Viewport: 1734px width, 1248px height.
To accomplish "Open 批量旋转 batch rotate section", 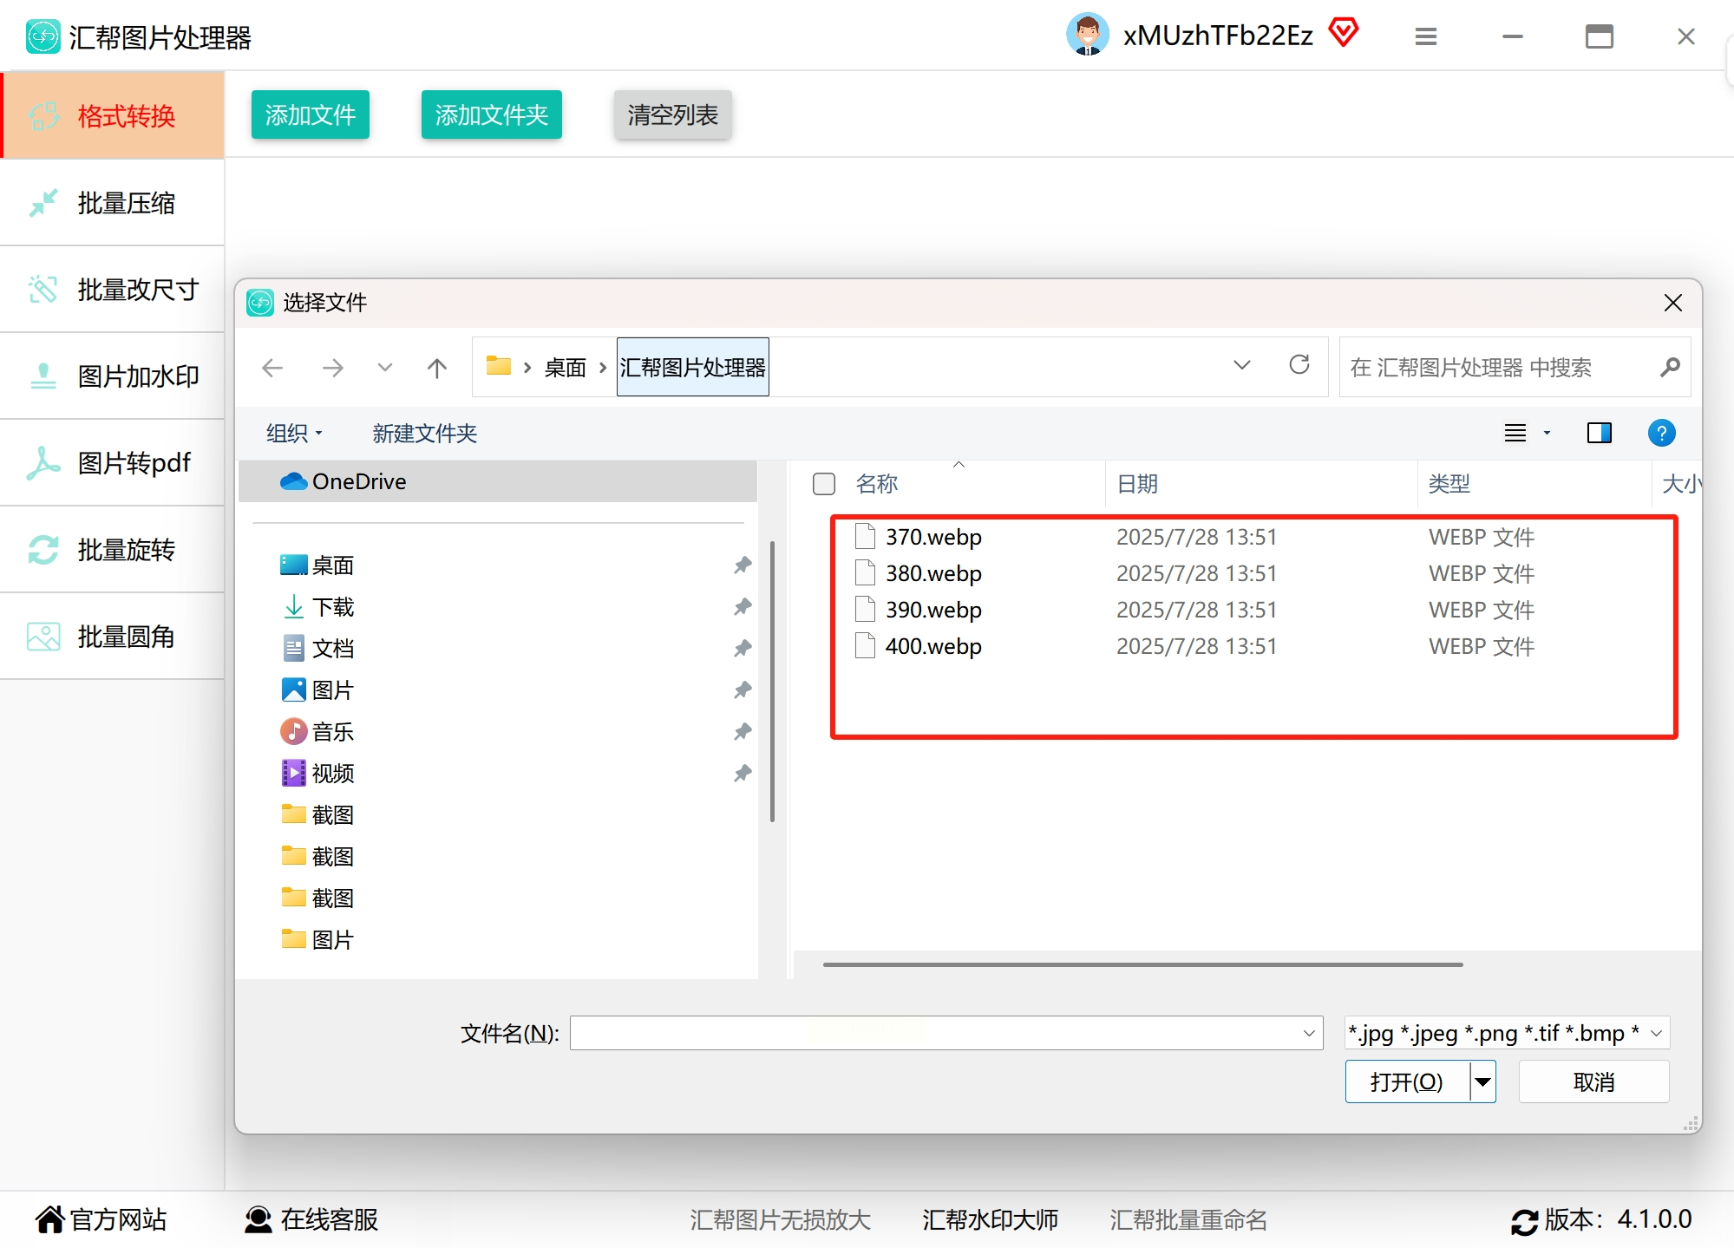I will pos(113,549).
